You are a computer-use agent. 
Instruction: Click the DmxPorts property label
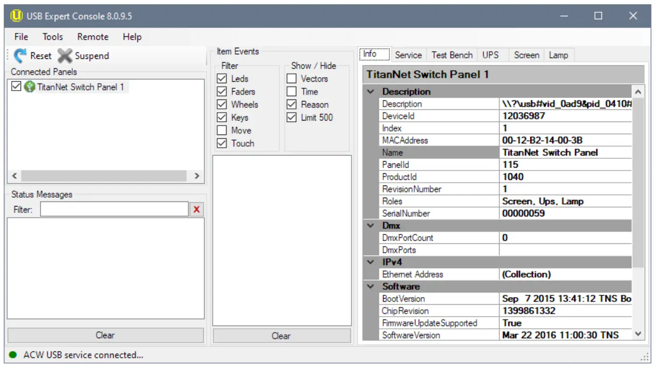(x=399, y=250)
